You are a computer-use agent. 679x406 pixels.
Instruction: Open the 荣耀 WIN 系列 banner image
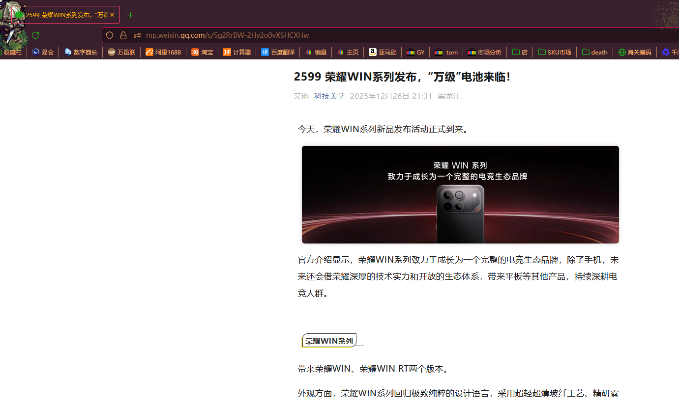[x=460, y=194]
